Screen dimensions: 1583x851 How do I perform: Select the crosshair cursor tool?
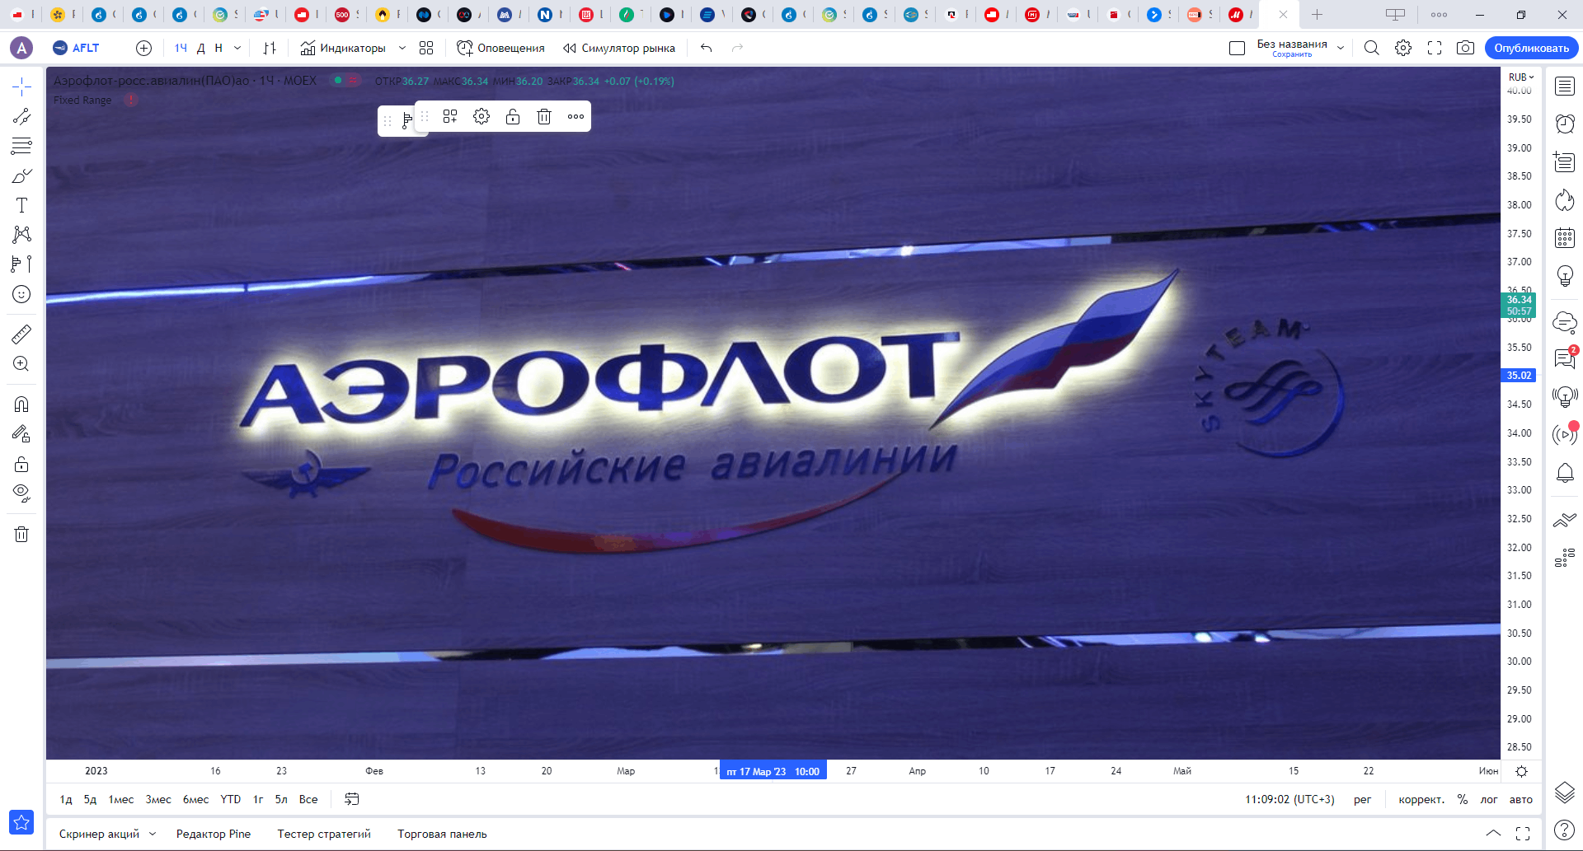coord(22,87)
